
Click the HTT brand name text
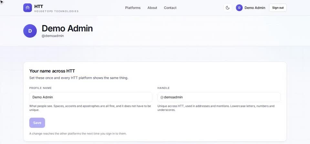[38, 6]
